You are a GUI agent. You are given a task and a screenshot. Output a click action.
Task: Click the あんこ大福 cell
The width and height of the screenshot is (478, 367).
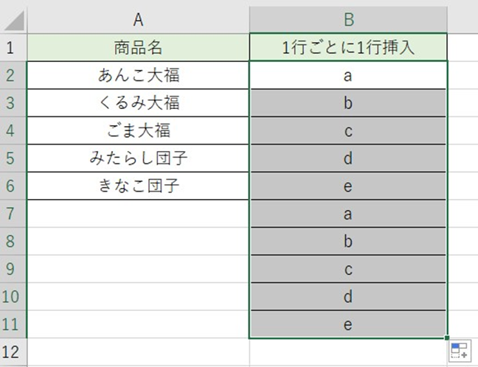click(x=138, y=75)
